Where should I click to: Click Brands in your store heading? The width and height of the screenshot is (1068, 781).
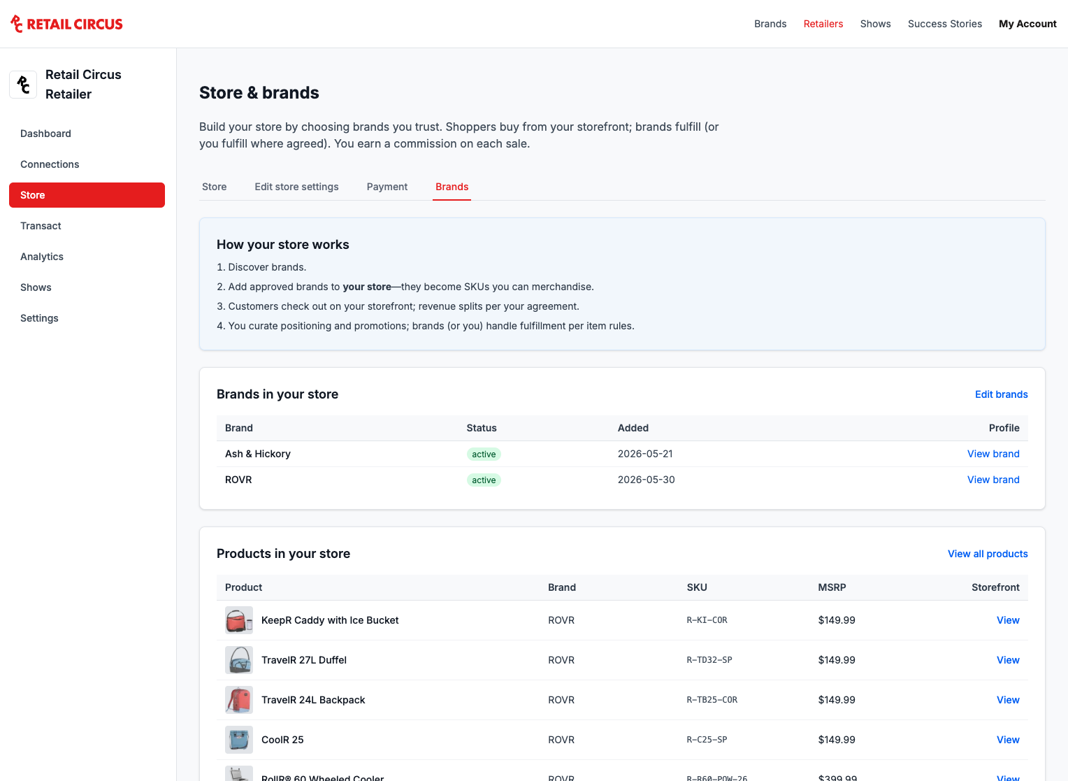click(x=277, y=394)
